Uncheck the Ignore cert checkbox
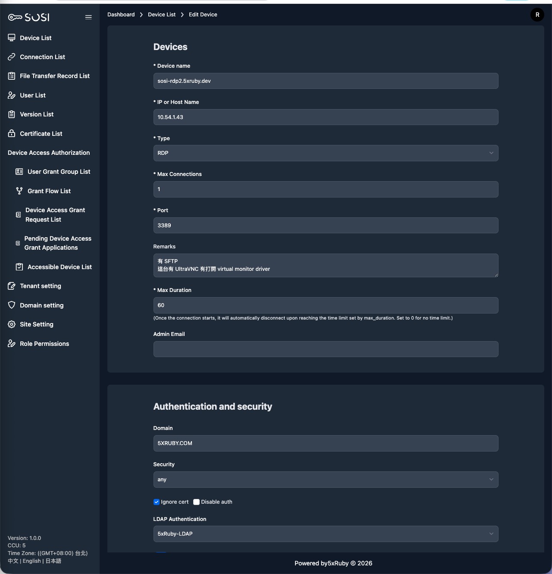 click(157, 502)
